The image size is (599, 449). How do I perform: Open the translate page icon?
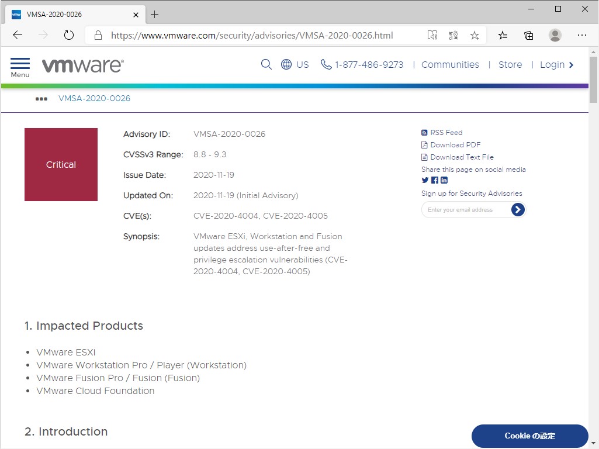pyautogui.click(x=453, y=36)
